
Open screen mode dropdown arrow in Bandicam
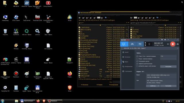tap(127, 44)
